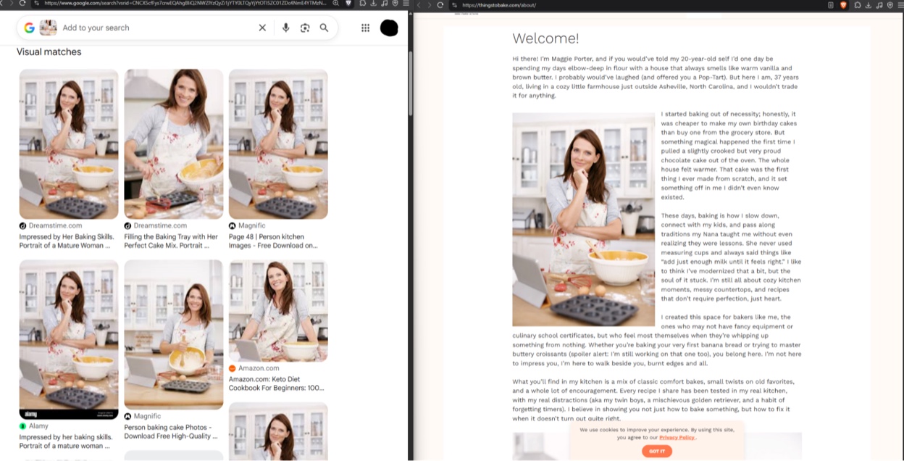
Task: Click 'Impressed by Her Baking Skills' Dreamstime title
Action: 65,241
